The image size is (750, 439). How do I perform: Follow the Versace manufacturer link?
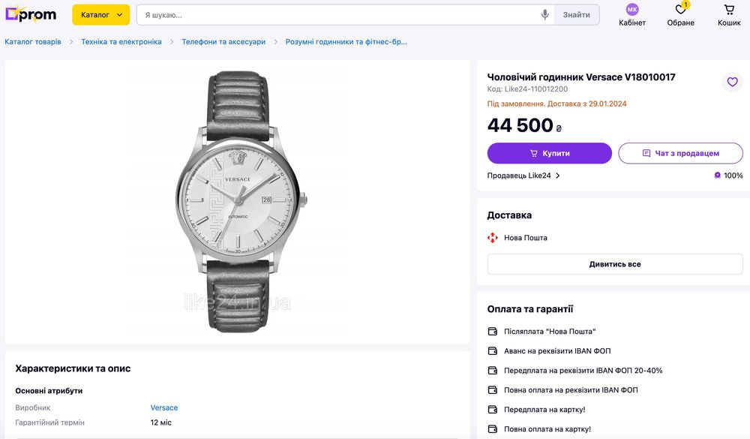click(x=164, y=408)
